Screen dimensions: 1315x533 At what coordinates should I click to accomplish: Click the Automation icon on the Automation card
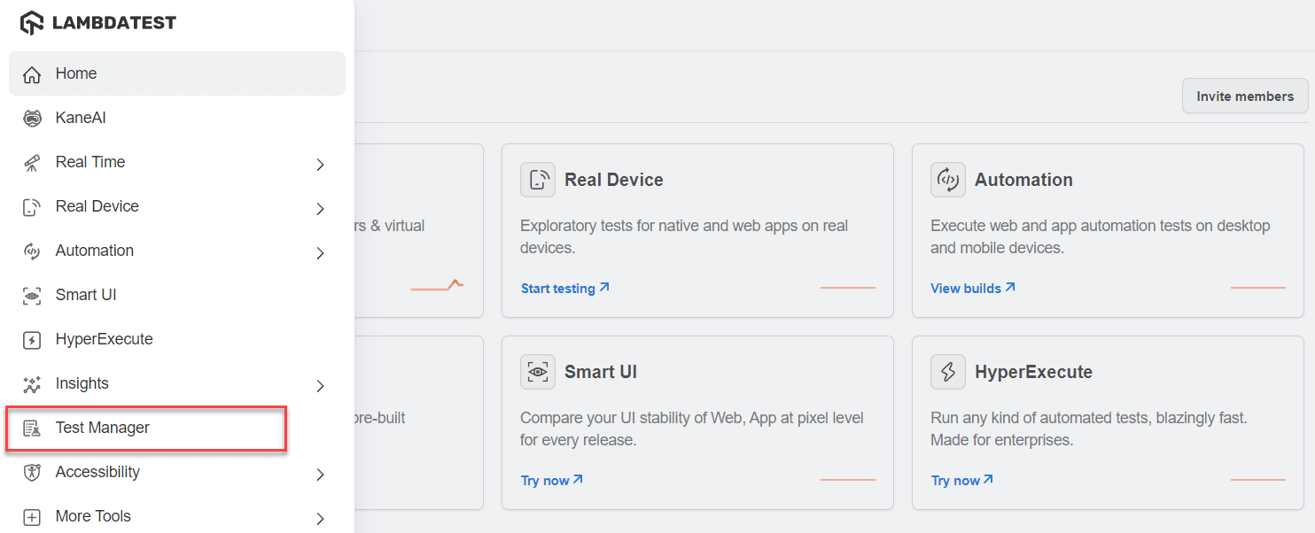point(947,179)
